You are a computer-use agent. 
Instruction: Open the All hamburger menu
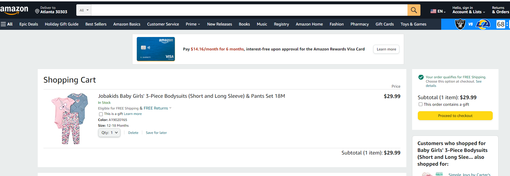[7, 24]
